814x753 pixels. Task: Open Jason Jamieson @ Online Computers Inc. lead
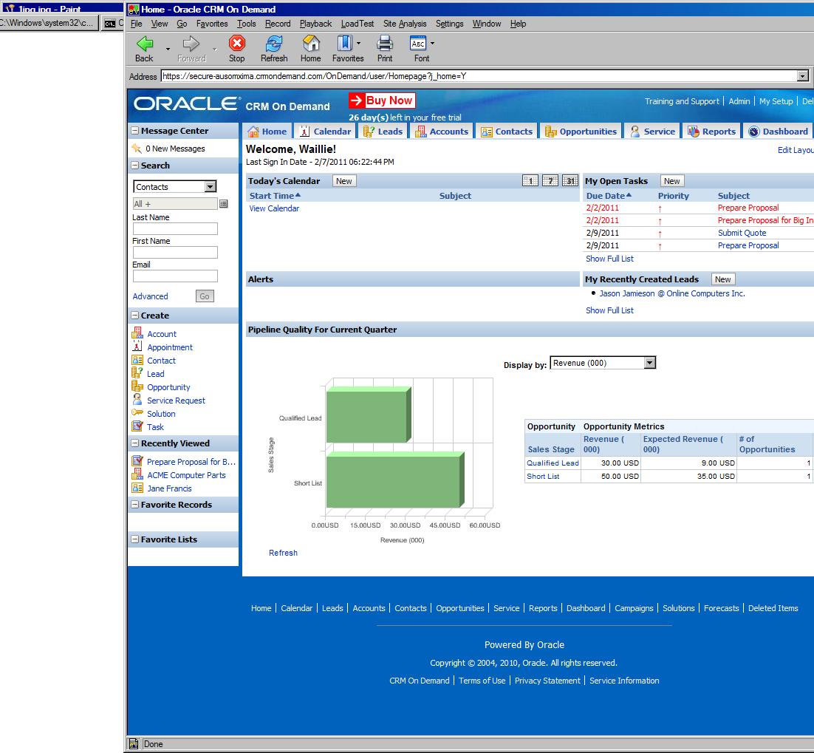pos(672,293)
